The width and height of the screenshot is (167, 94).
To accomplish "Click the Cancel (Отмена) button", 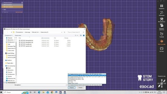I will click(80, 88).
